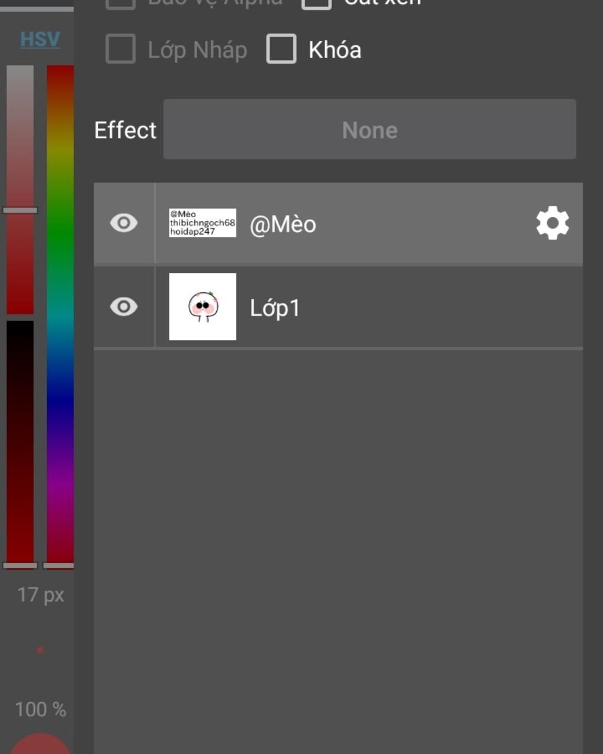Tick the partially visible Cắt xén checkbox
The width and height of the screenshot is (603, 754).
317,4
